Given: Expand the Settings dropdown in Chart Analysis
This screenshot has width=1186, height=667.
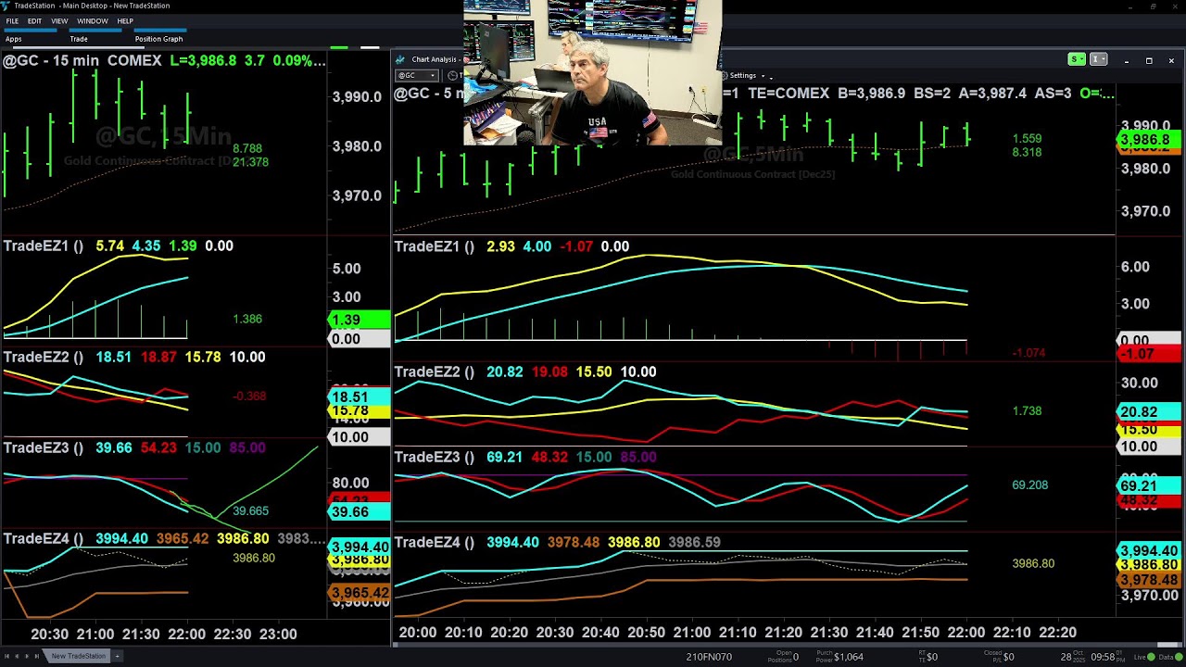Looking at the screenshot, I should (x=765, y=75).
